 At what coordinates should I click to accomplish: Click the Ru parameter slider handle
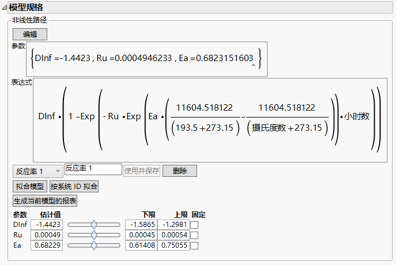tap(94, 235)
